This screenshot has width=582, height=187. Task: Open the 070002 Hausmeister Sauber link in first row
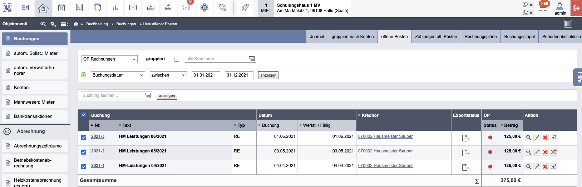tap(385, 136)
